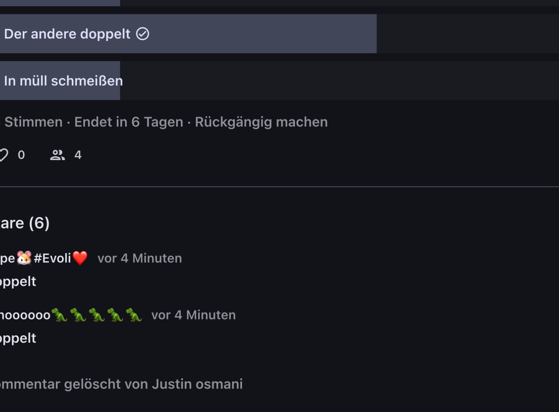
Task: Click the #Evoli comment's "vor 4 Minuten" timestamp
Action: 140,258
